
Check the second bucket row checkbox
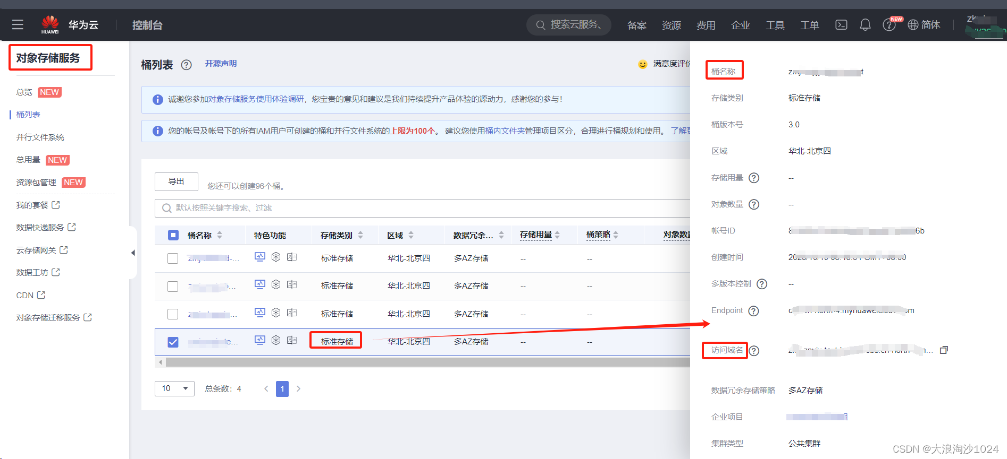click(x=173, y=287)
